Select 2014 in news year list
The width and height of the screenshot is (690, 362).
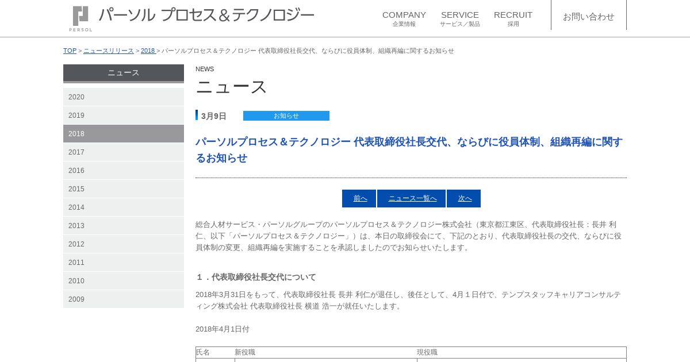124,207
